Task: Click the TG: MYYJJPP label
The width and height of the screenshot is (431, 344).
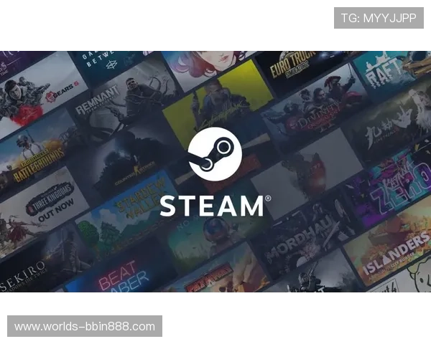Action: 379,17
